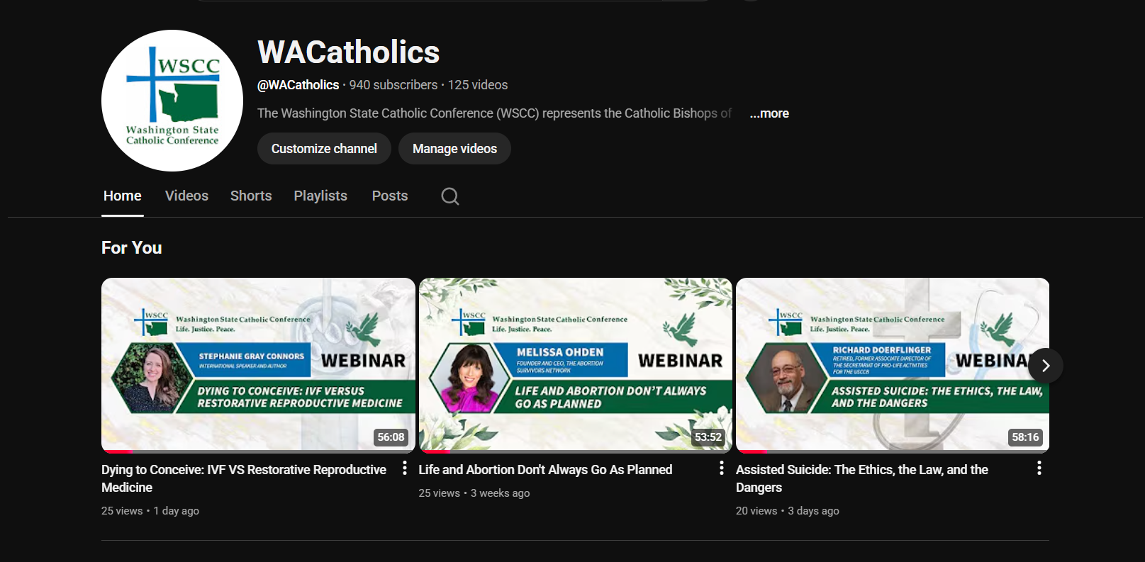Open the WSCC channel profile picture
The width and height of the screenshot is (1145, 562).
pos(172,101)
